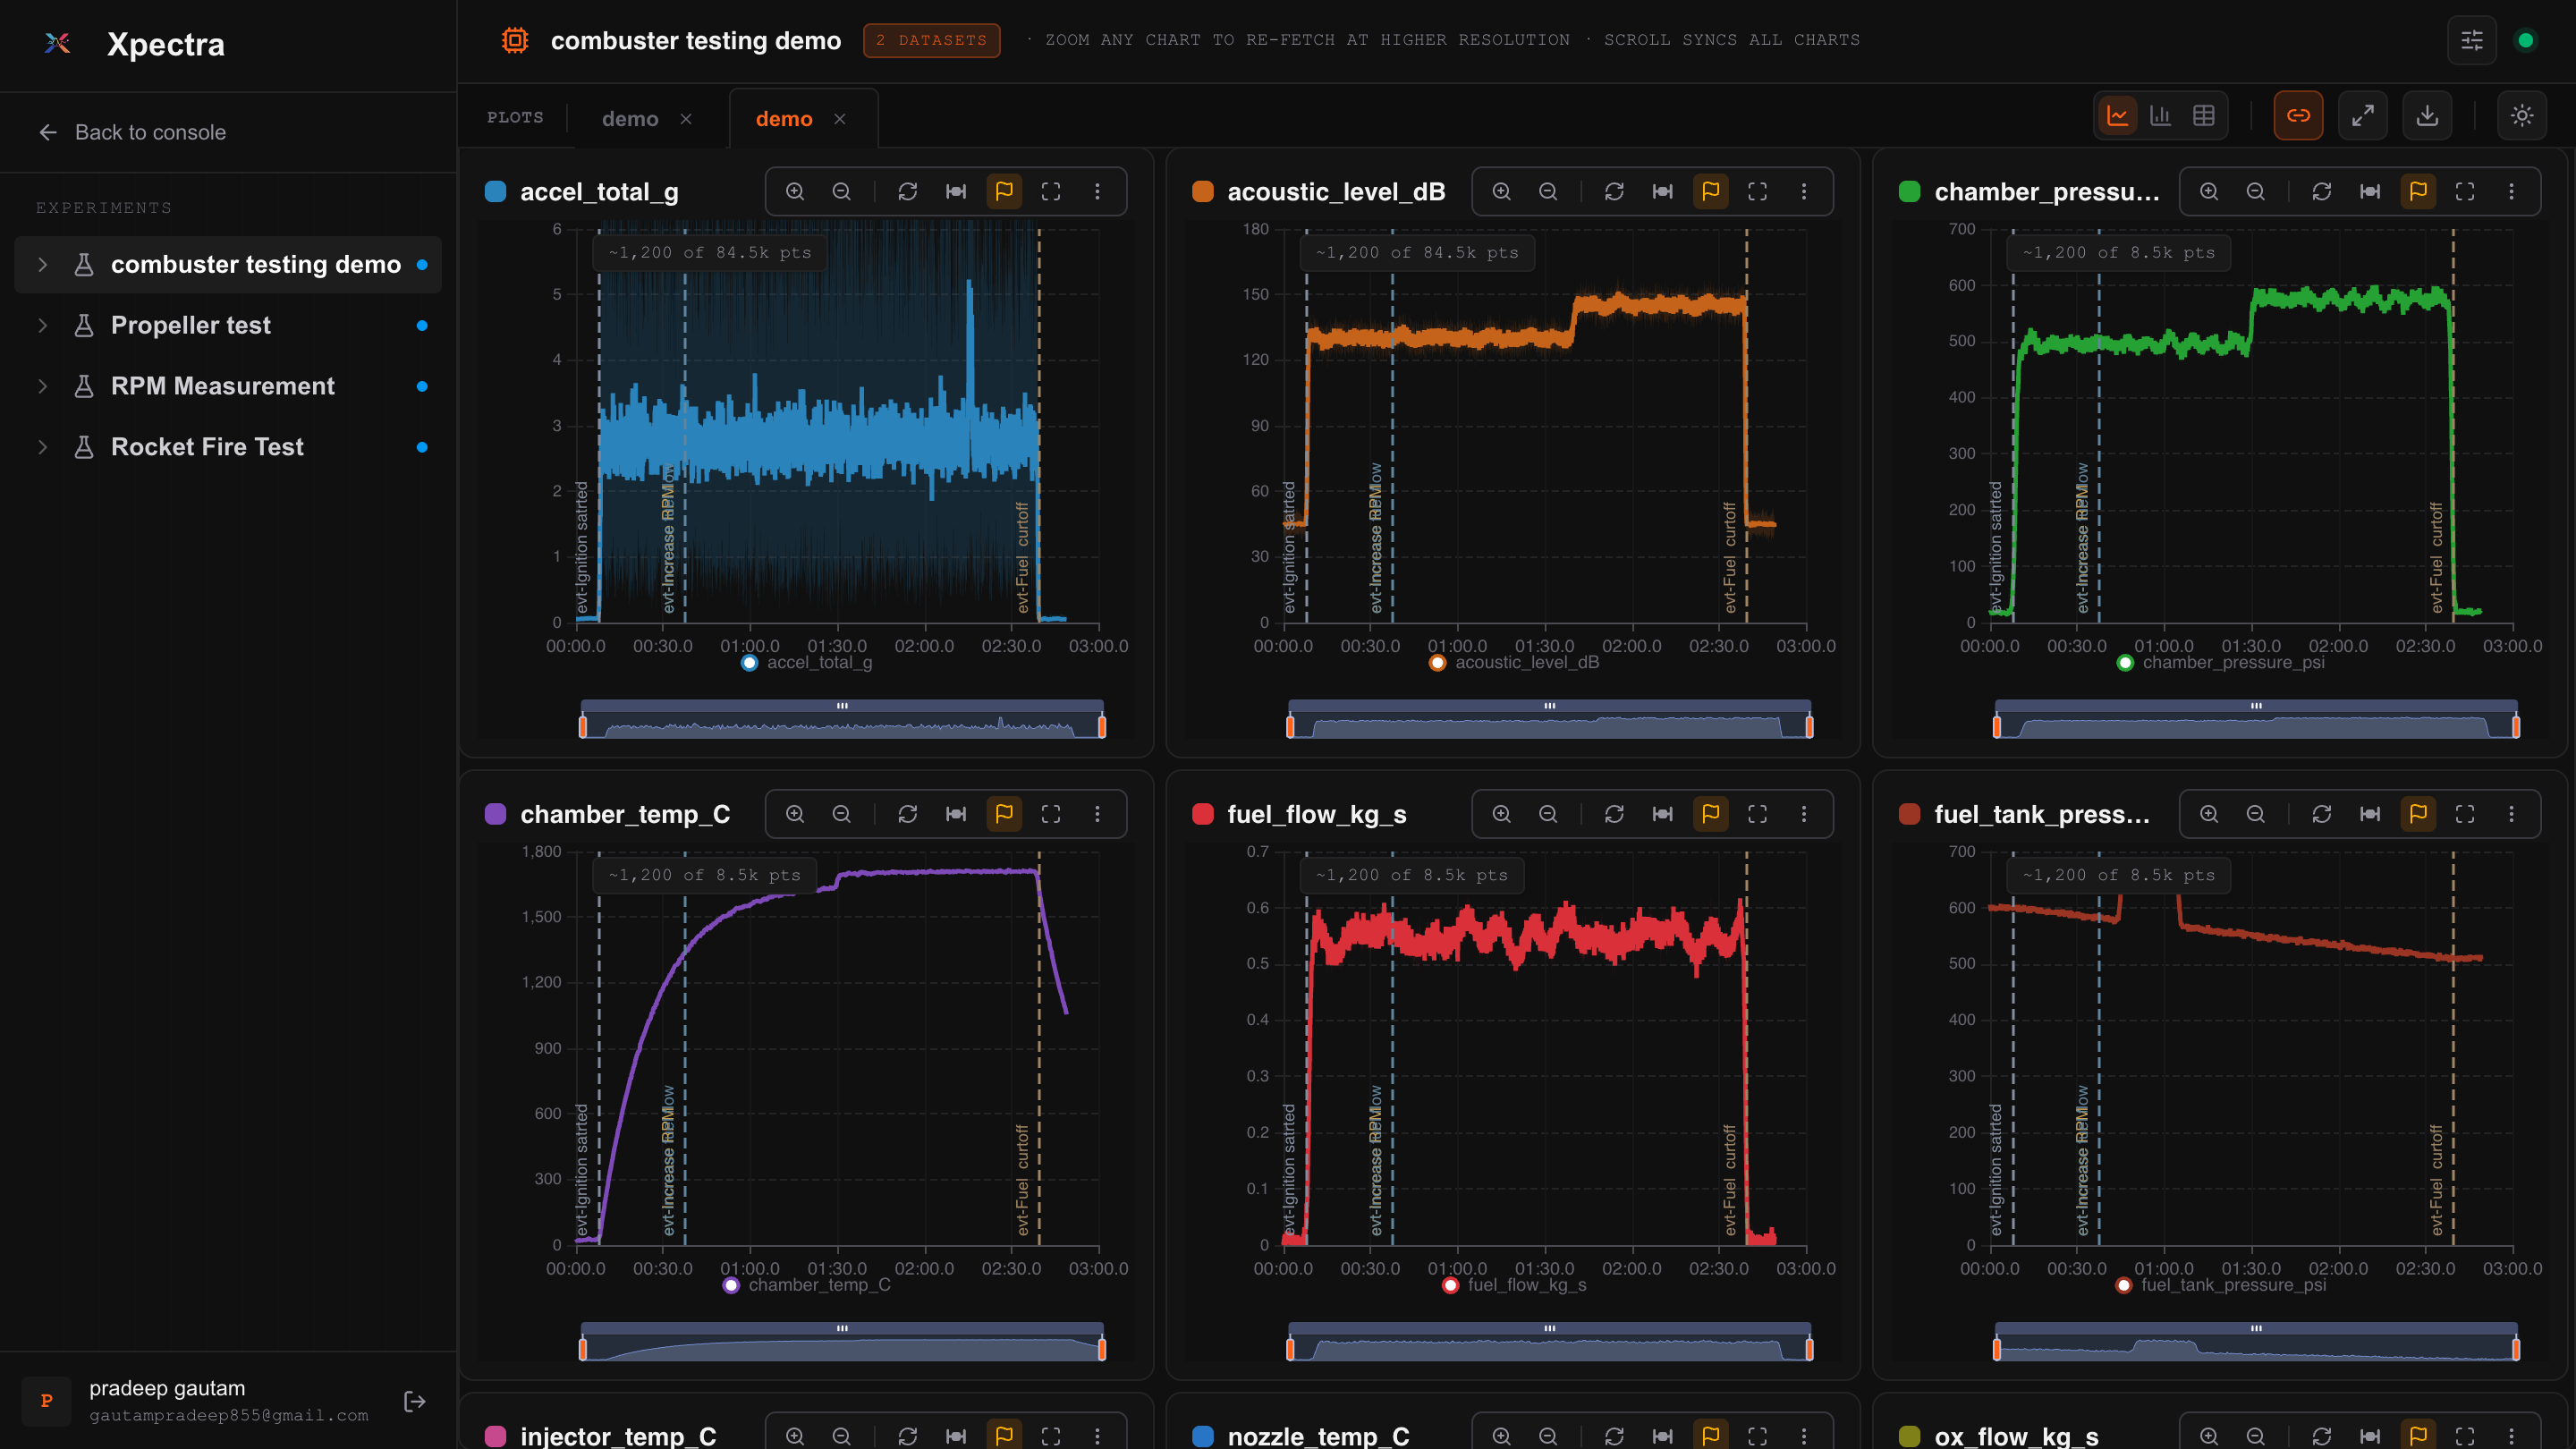2576x1449 pixels.
Task: Expand the Propeller test experiment
Action: (x=42, y=325)
